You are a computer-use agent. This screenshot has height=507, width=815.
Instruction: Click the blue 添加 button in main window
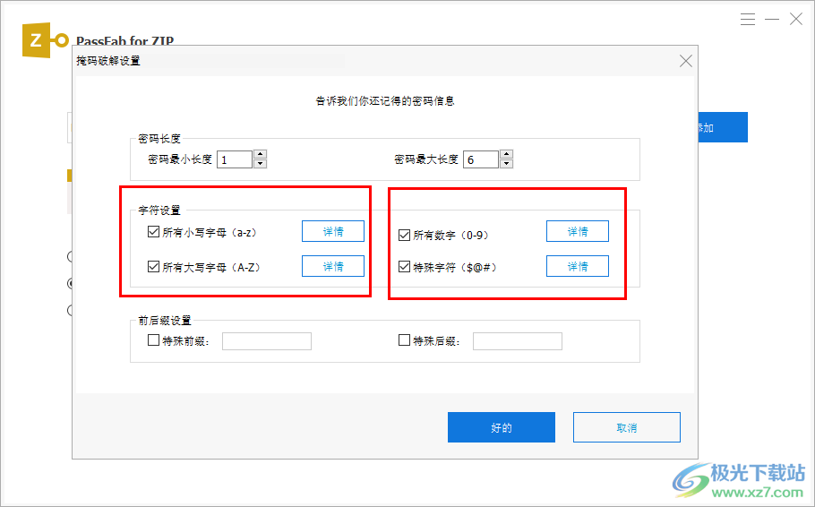point(723,127)
